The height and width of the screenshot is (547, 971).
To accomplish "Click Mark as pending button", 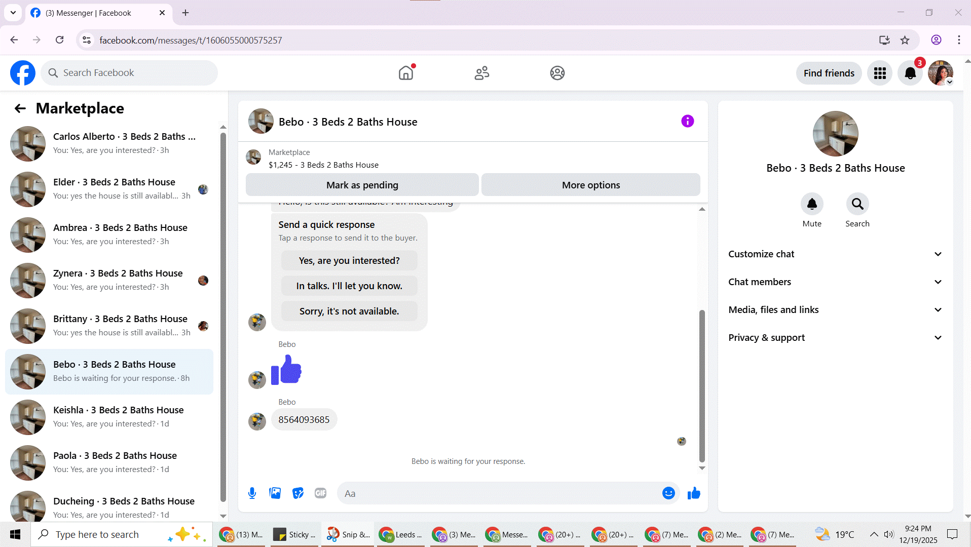I will click(362, 185).
